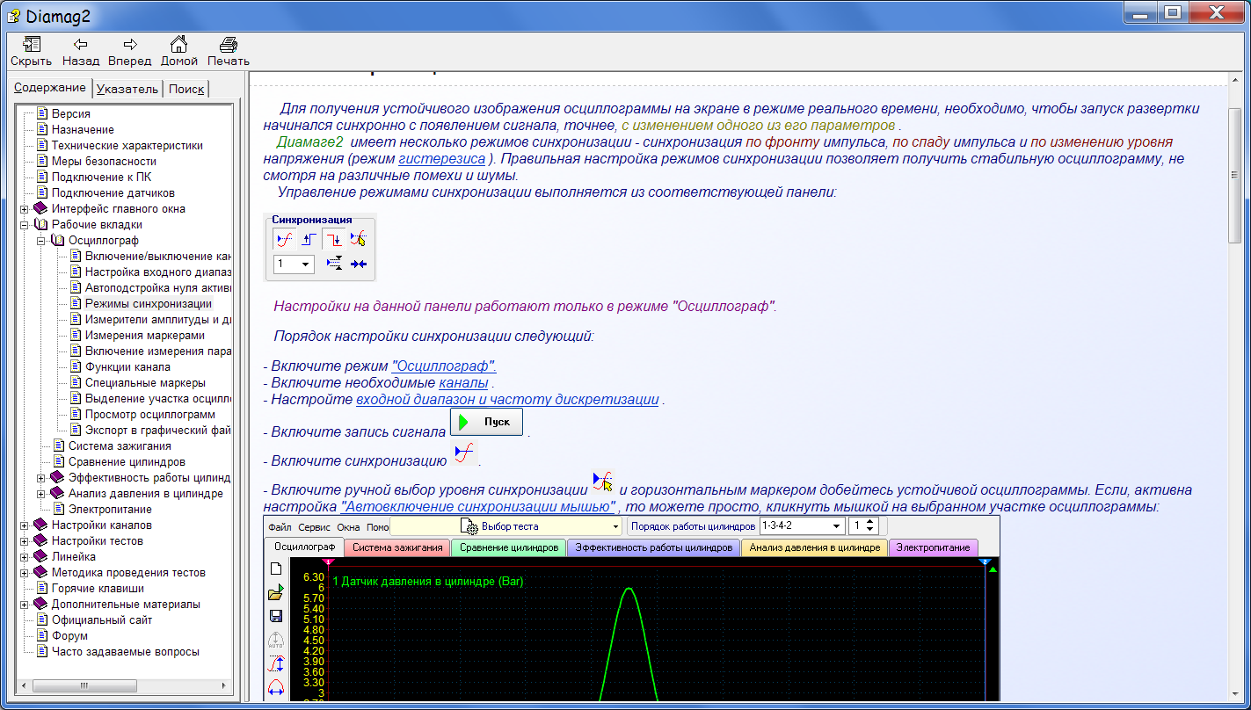Select the Форум topic
The image size is (1251, 710).
pyautogui.click(x=69, y=636)
